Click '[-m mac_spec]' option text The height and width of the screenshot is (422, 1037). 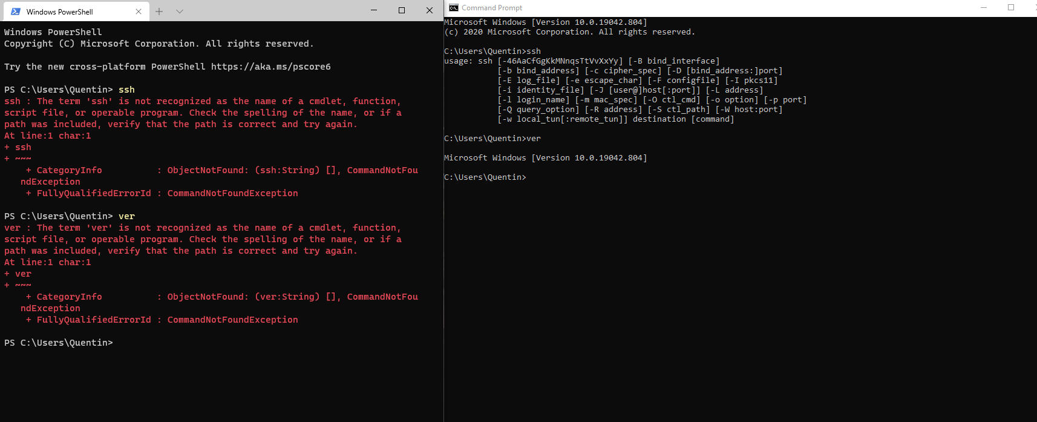point(606,100)
